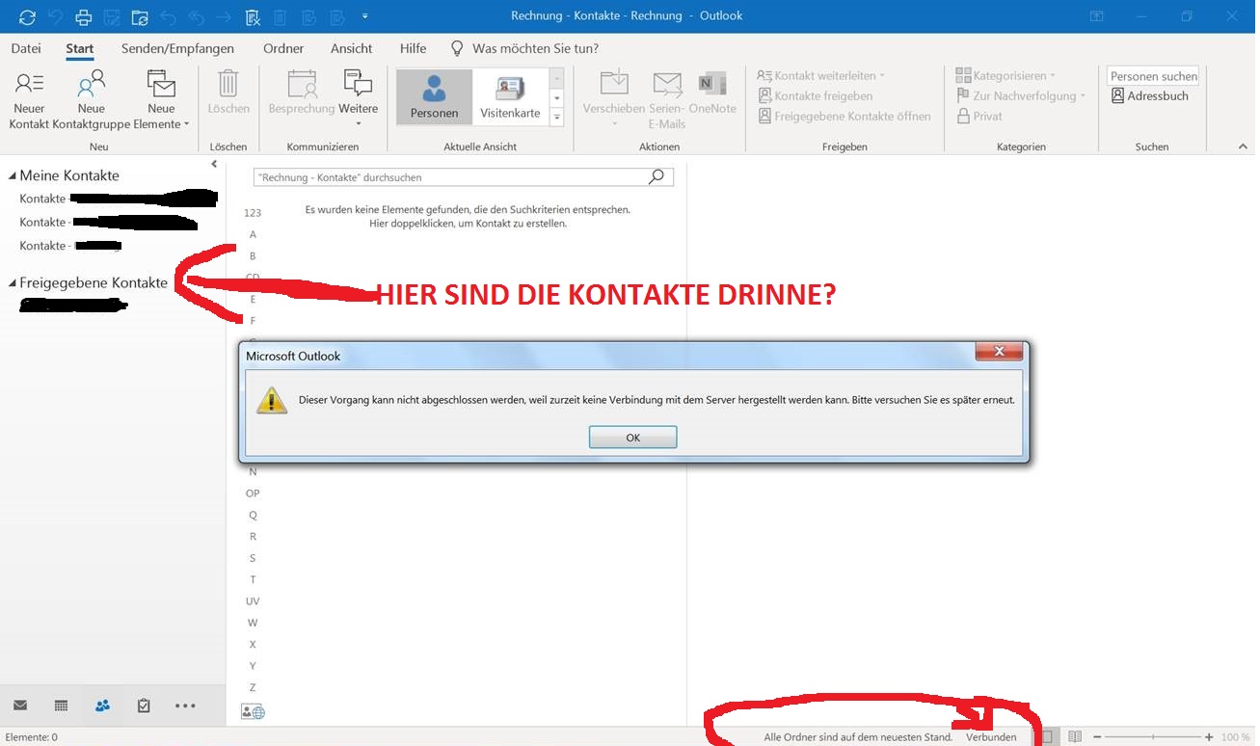Click the Löschen trash icon

pos(228,83)
